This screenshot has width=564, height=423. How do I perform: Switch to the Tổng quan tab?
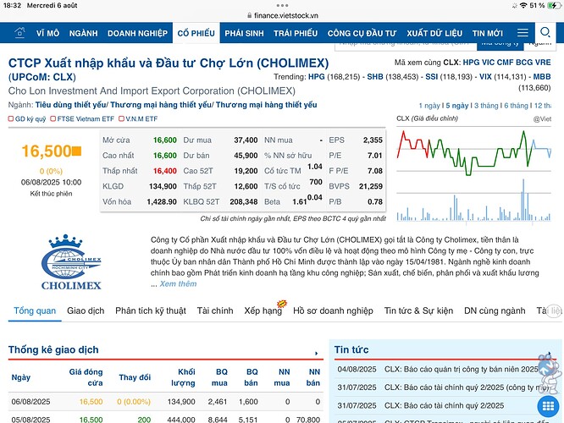tap(35, 310)
